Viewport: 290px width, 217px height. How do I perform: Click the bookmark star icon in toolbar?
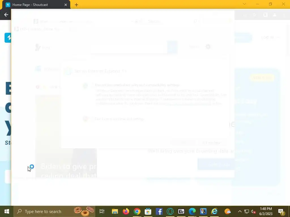coord(255,15)
